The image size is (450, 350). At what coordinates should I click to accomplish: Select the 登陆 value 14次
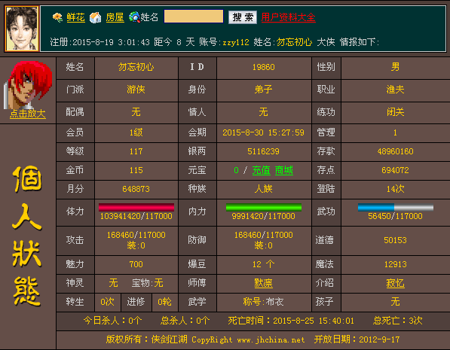395,189
